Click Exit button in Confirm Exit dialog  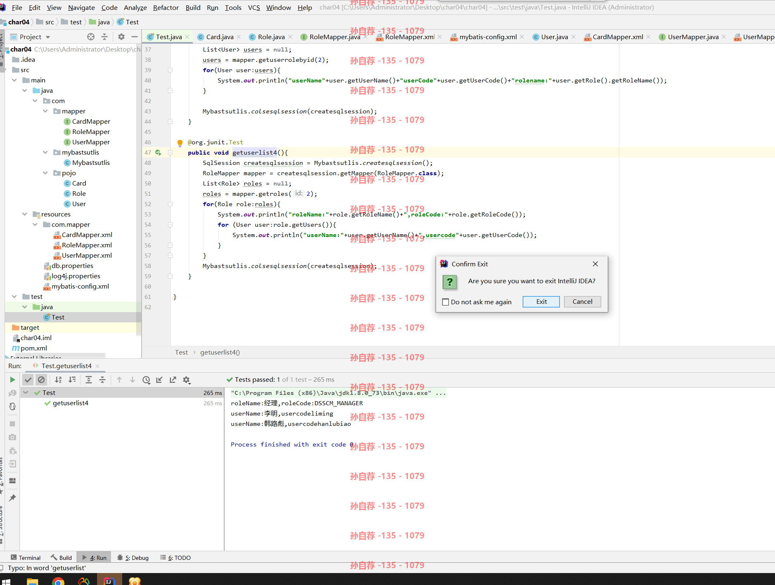coord(541,302)
